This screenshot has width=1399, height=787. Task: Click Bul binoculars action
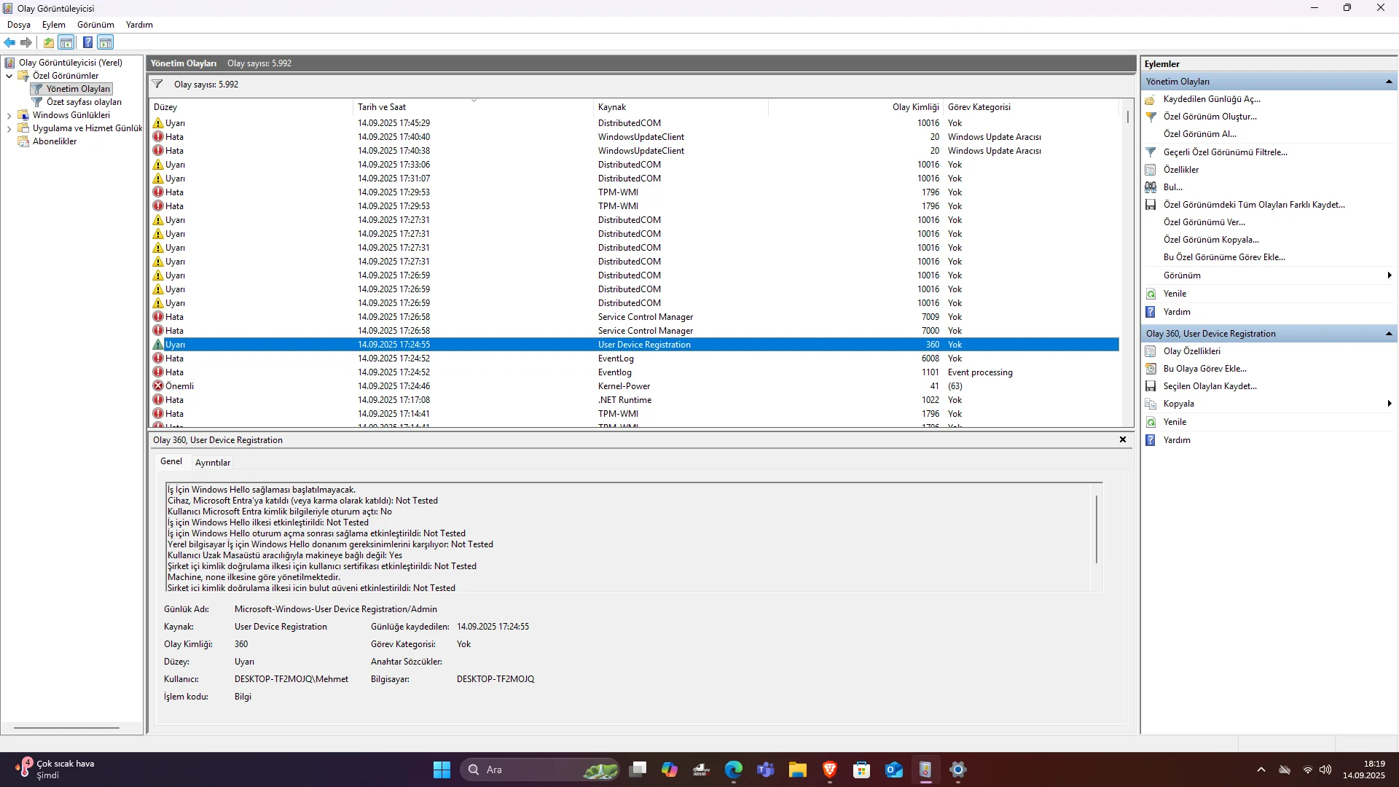click(1172, 187)
